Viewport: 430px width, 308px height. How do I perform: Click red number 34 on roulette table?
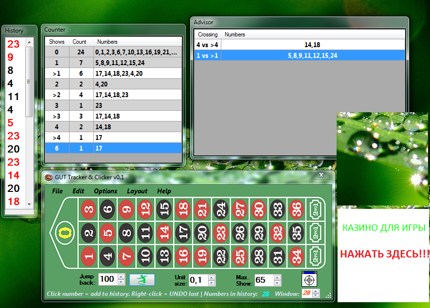click(x=297, y=256)
